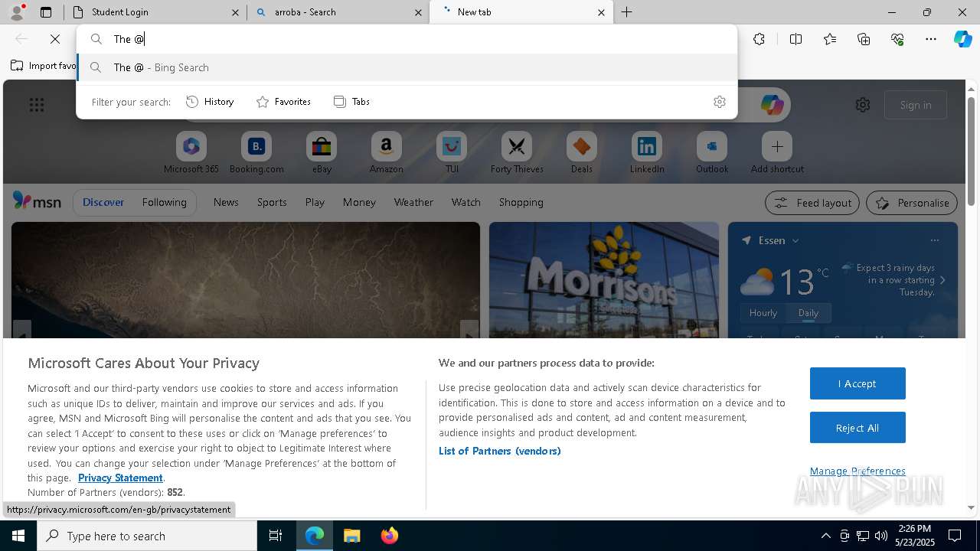Screen dimensions: 980x551
Task: Switch weather to Hourly view
Action: (x=763, y=313)
